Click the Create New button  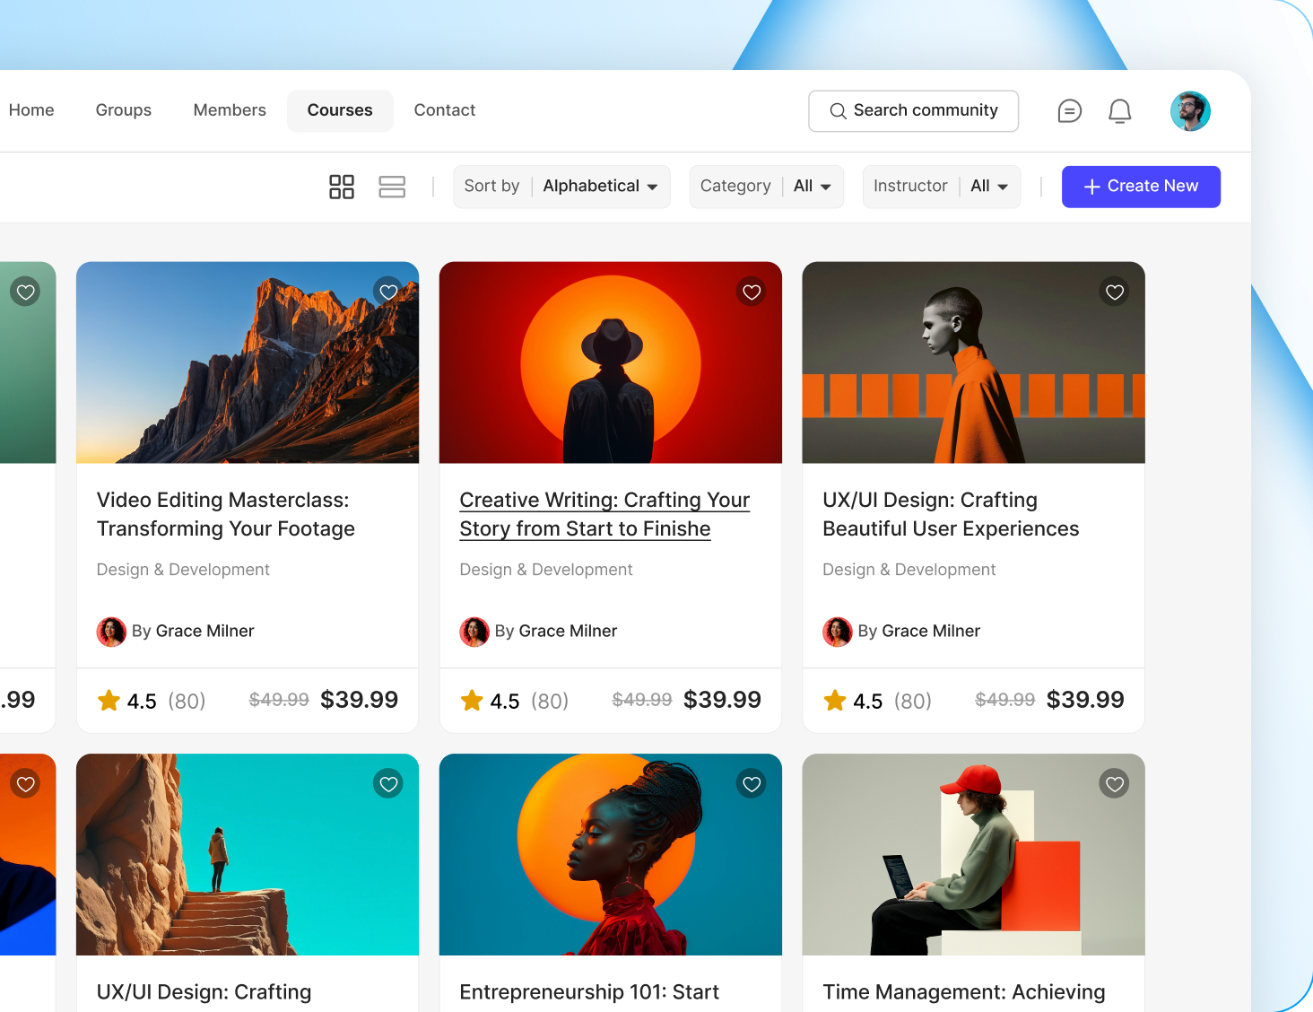1141,187
